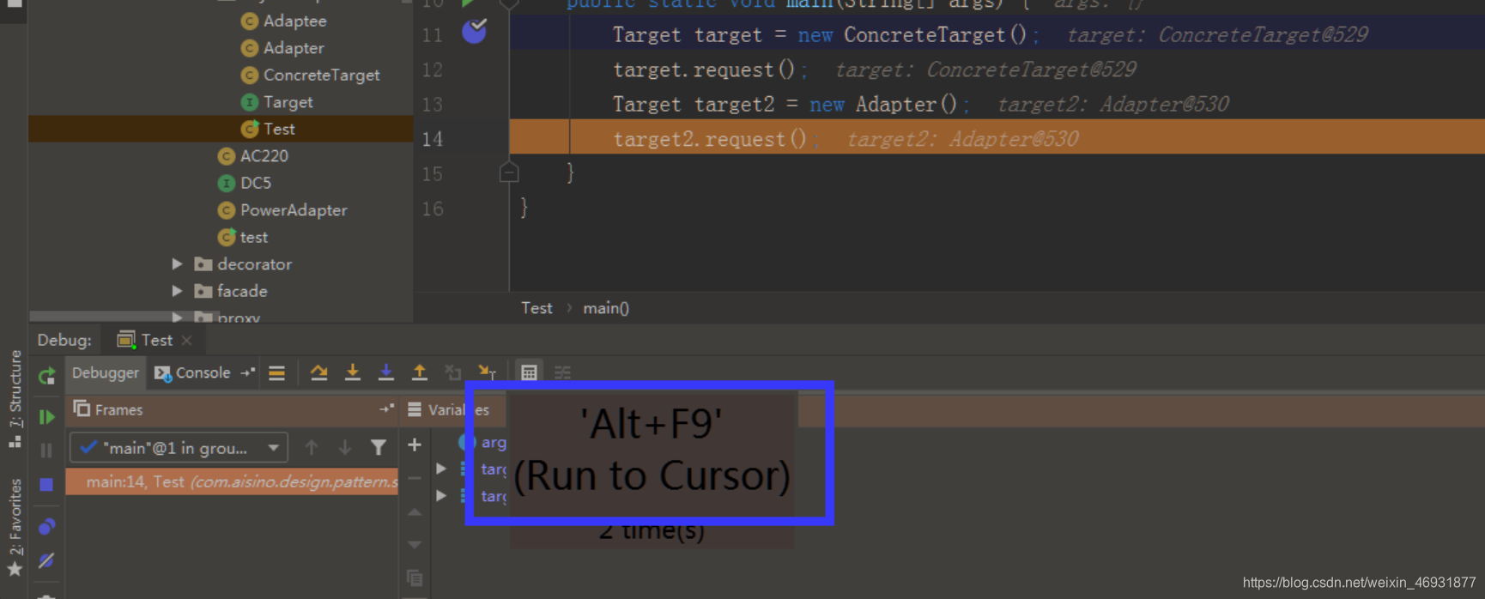Switch to the Console tab
Viewport: 1485px width, 599px height.
(x=192, y=372)
